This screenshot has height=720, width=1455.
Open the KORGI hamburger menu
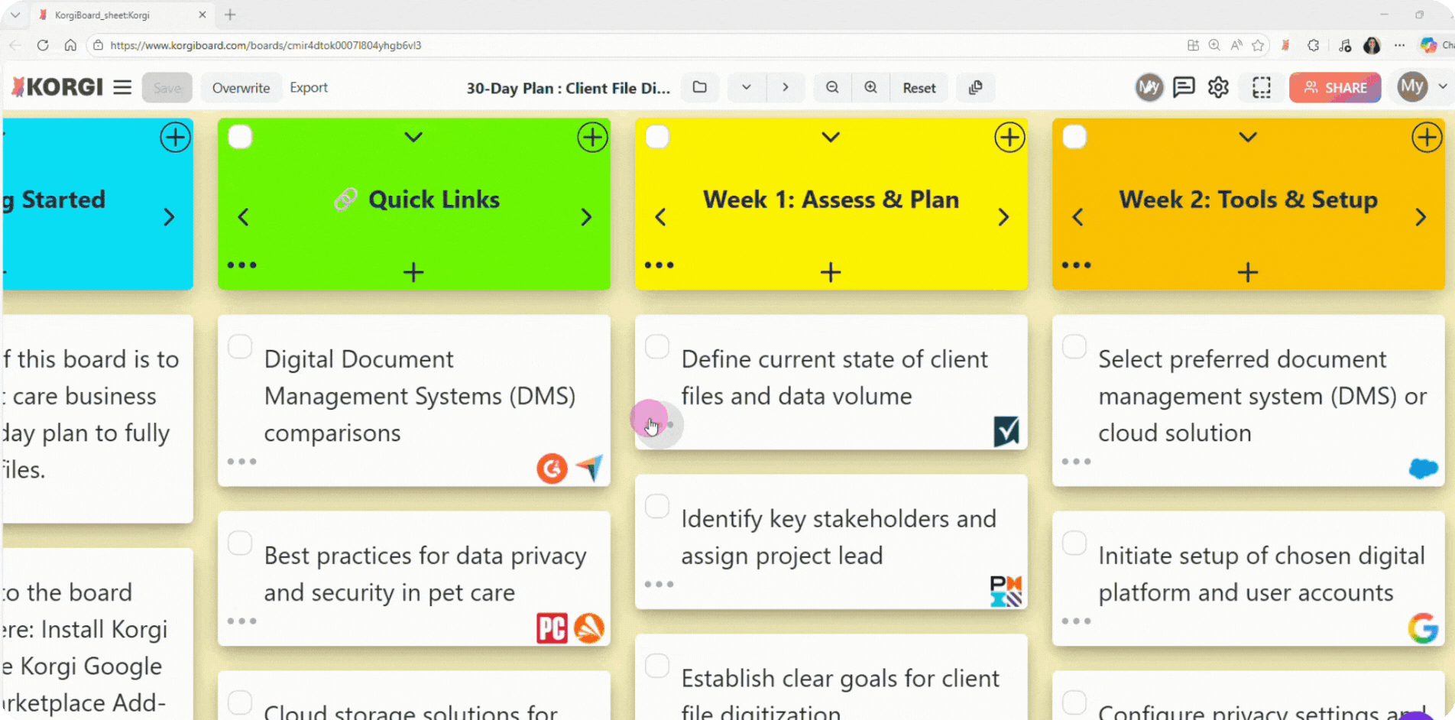(122, 87)
